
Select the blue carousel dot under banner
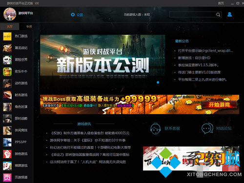[x=158, y=82]
